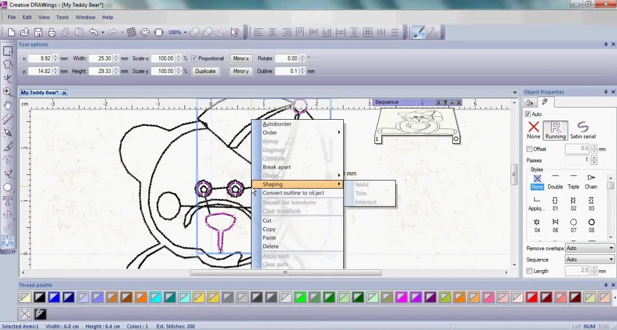Screen dimensions: 617x330
Task: Click the grid toolbar icon
Action: tap(130, 32)
